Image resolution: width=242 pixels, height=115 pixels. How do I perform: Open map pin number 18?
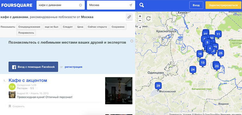pos(200,54)
